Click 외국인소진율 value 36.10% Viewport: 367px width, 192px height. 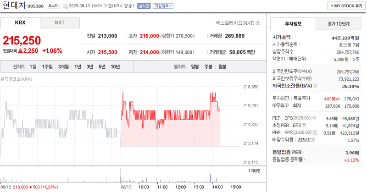pyautogui.click(x=350, y=86)
